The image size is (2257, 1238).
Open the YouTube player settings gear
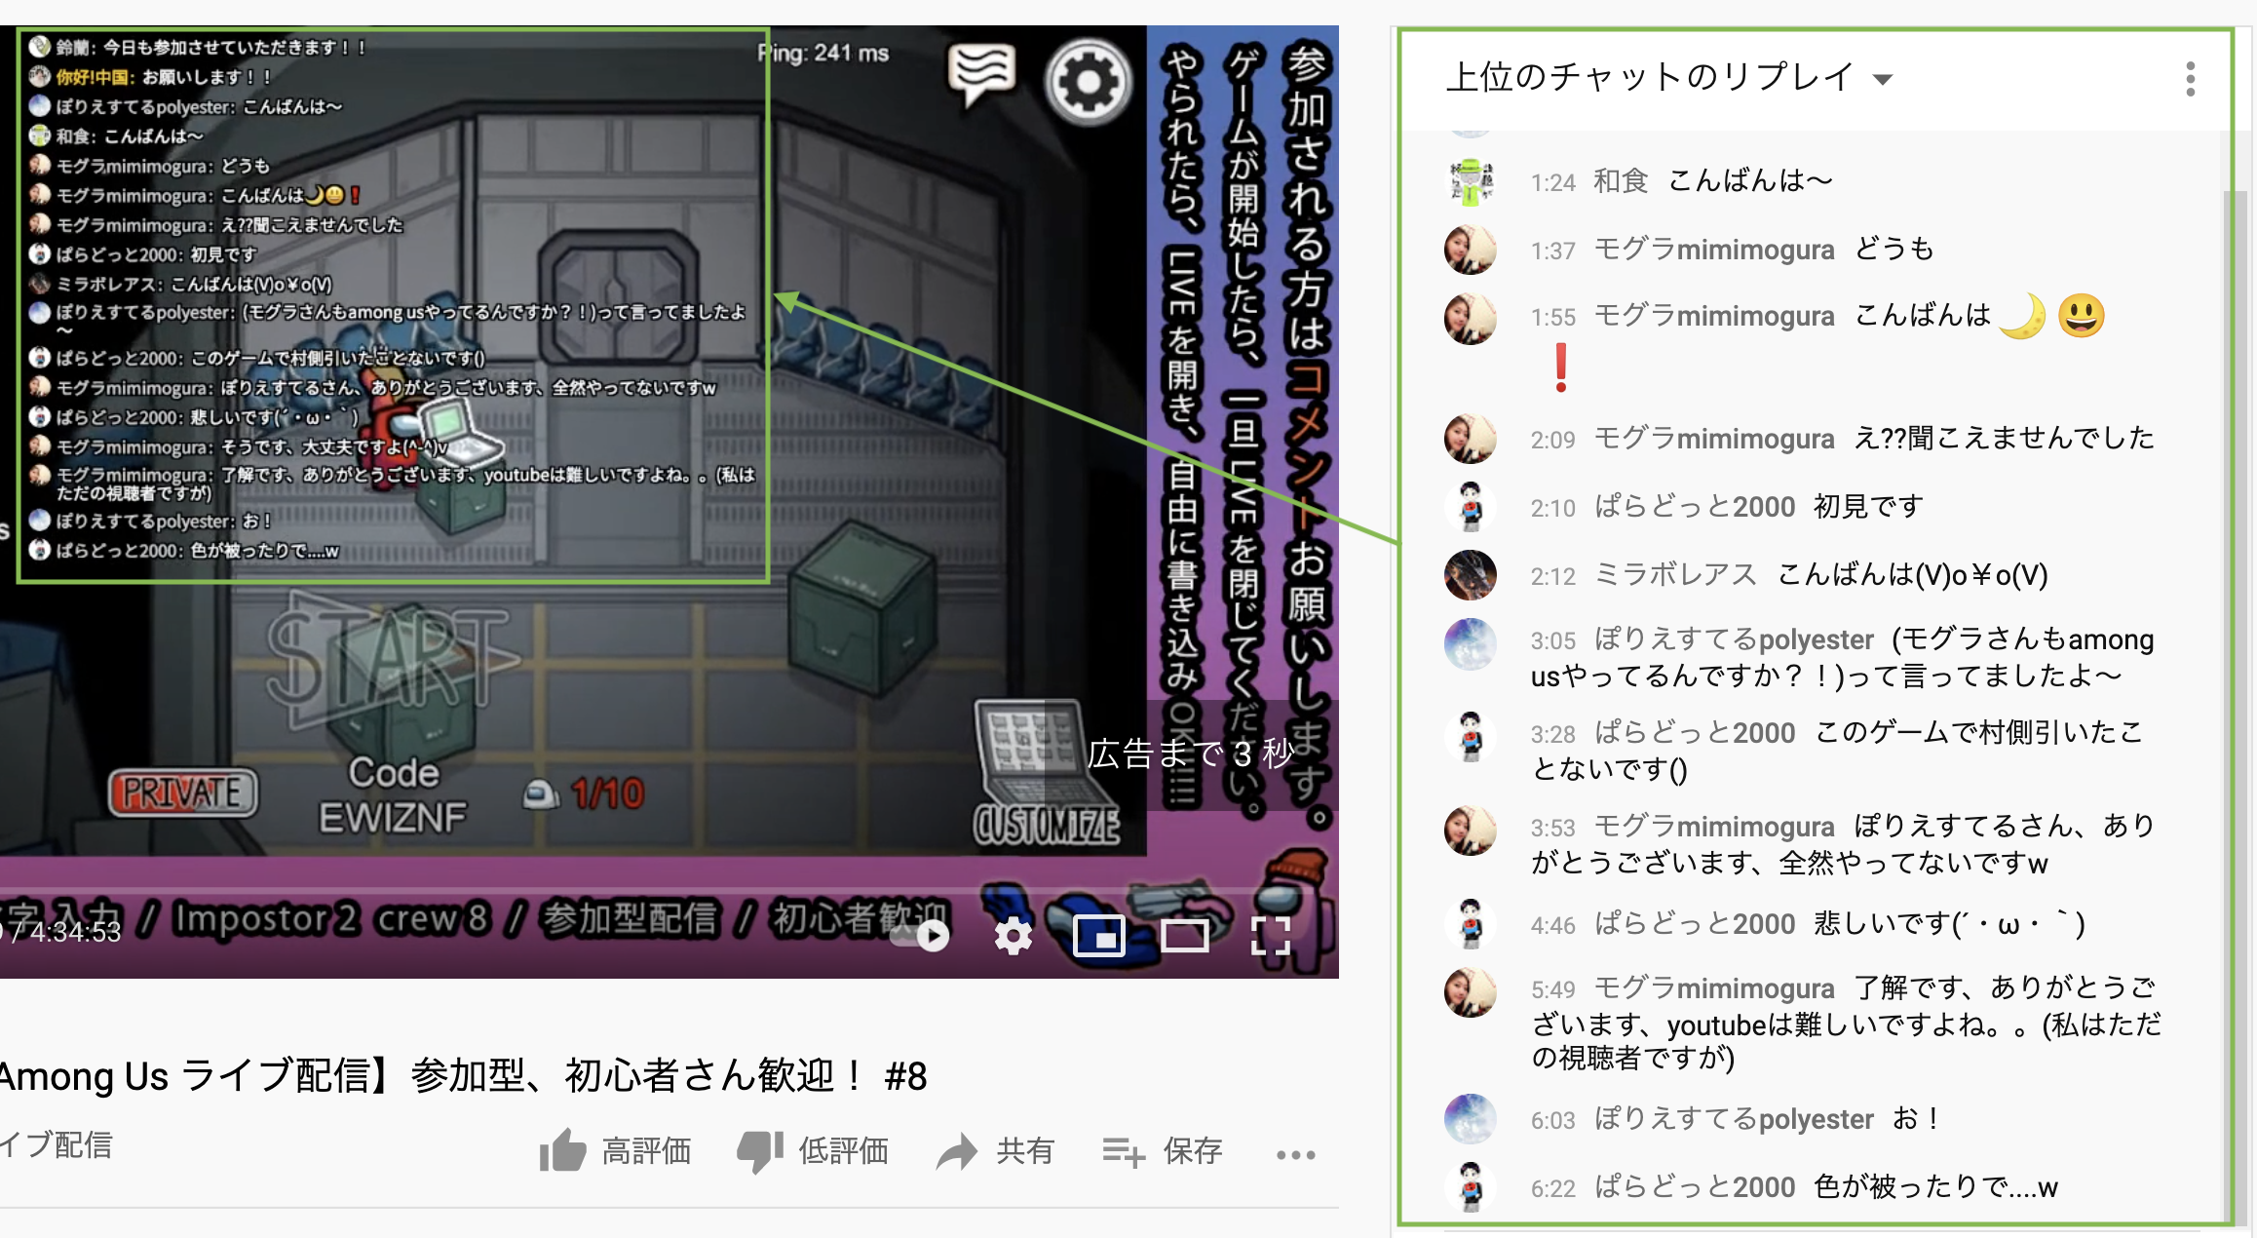[1014, 936]
